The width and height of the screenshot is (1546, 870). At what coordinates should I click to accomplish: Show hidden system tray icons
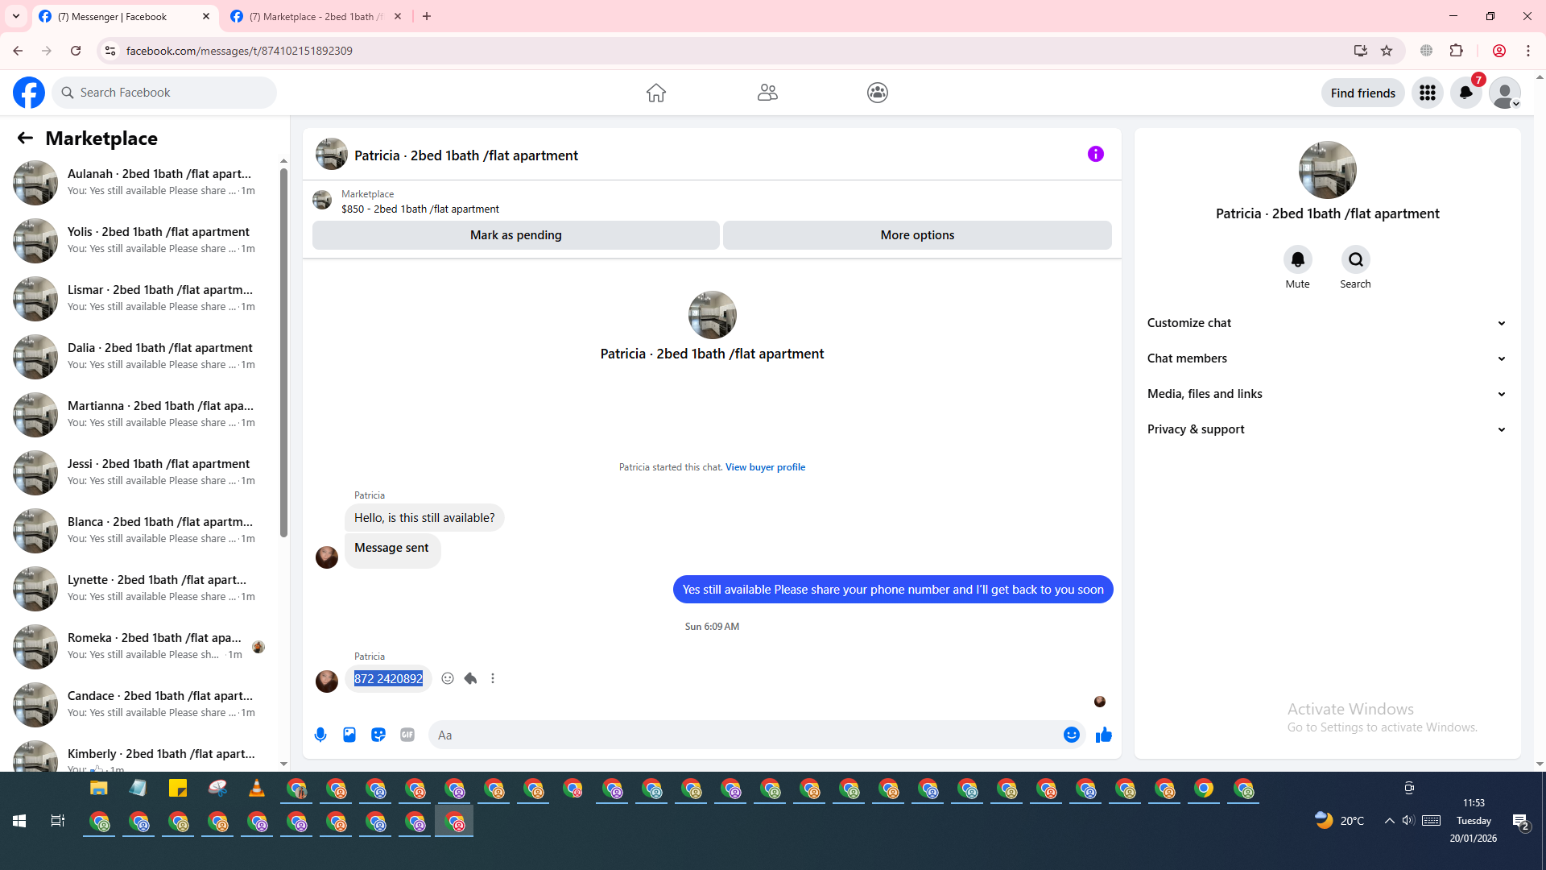[1389, 820]
